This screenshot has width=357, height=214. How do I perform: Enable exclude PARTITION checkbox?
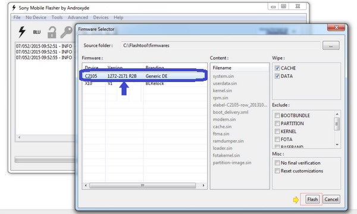click(x=277, y=123)
